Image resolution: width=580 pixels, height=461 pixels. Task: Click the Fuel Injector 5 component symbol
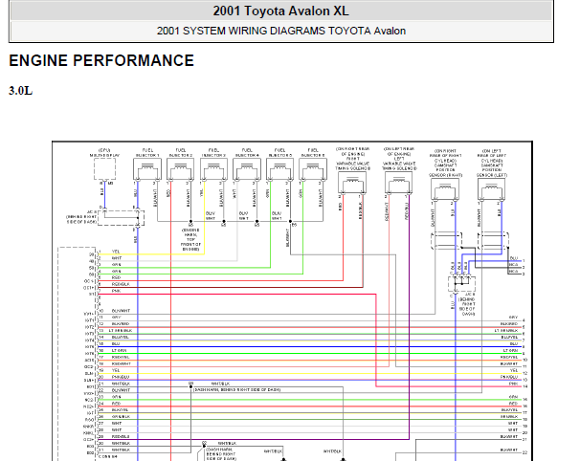click(280, 169)
